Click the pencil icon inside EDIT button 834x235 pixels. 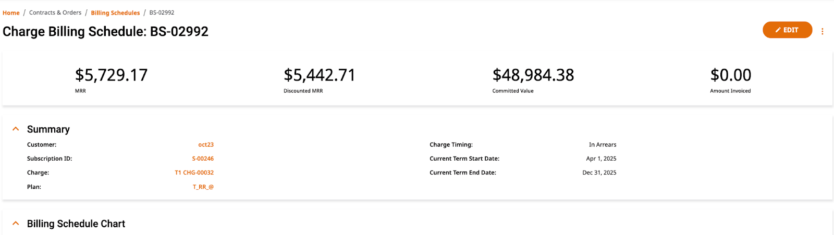click(x=778, y=30)
